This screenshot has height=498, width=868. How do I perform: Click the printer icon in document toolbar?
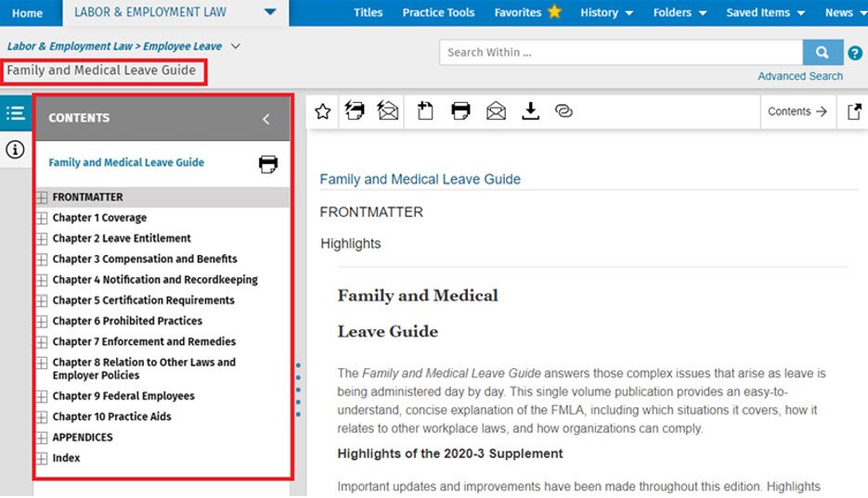(x=460, y=111)
